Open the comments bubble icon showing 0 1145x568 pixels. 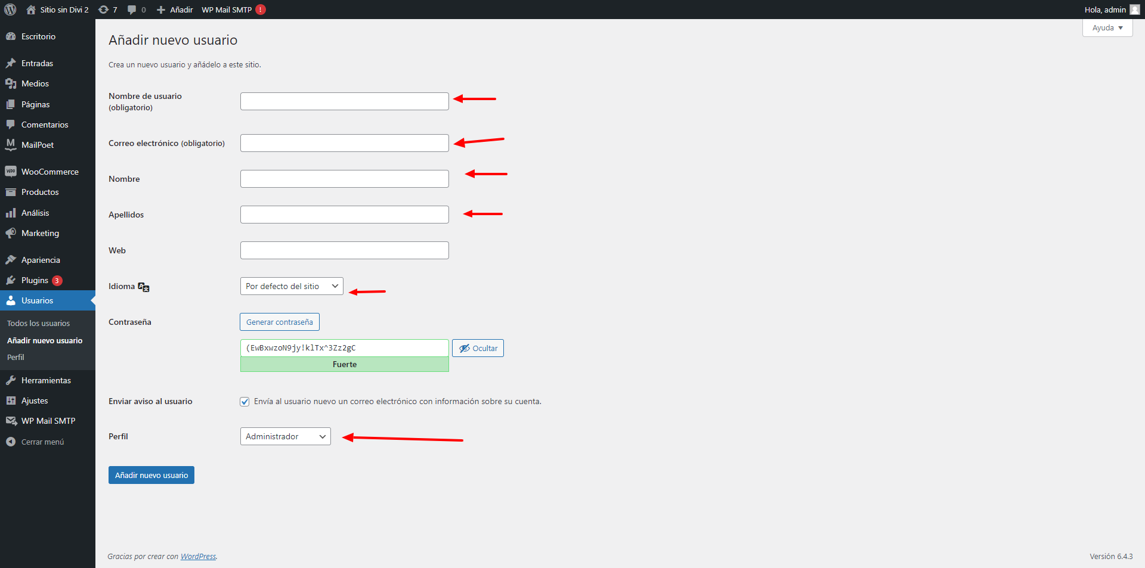tap(132, 10)
